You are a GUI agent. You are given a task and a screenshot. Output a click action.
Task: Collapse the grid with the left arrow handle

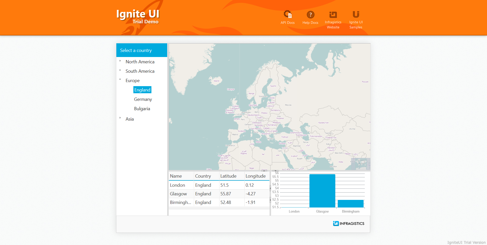pyautogui.click(x=270, y=188)
